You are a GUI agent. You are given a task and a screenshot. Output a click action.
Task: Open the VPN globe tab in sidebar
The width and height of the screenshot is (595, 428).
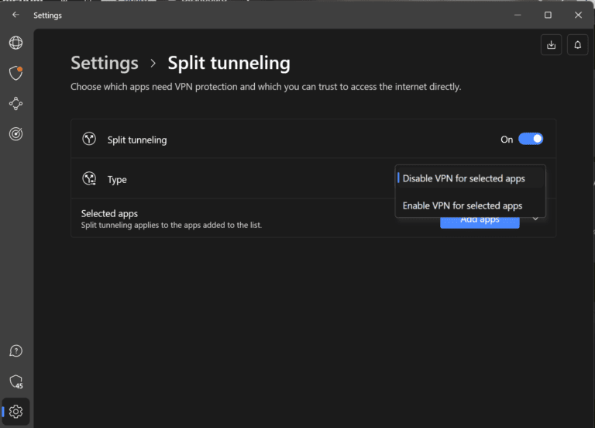pyautogui.click(x=15, y=43)
